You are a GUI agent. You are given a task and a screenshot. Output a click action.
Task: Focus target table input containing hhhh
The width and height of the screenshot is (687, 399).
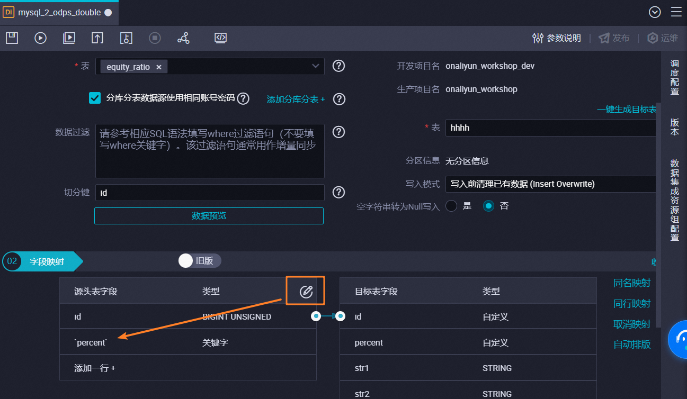coord(551,128)
